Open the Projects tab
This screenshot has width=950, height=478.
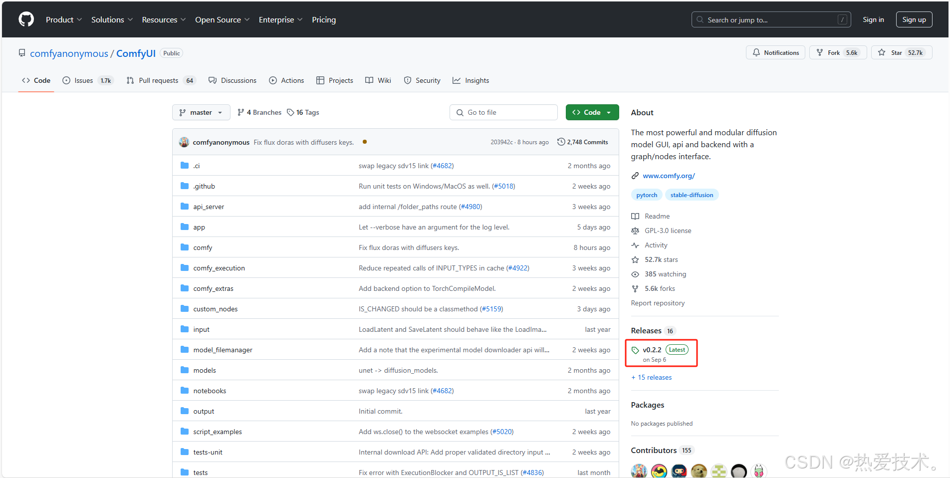[335, 80]
